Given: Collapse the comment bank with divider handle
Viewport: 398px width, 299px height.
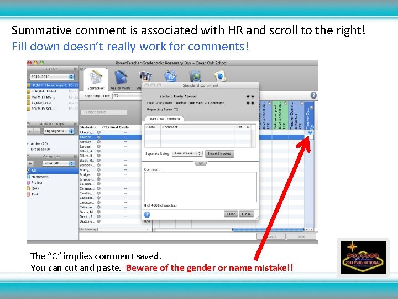Looking at the screenshot, I should [x=200, y=163].
